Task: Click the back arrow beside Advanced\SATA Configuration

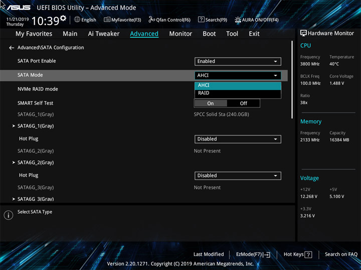Action: coord(11,48)
